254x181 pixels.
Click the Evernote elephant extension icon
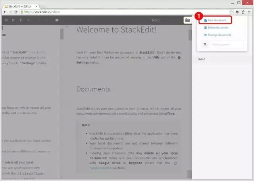[237, 12]
